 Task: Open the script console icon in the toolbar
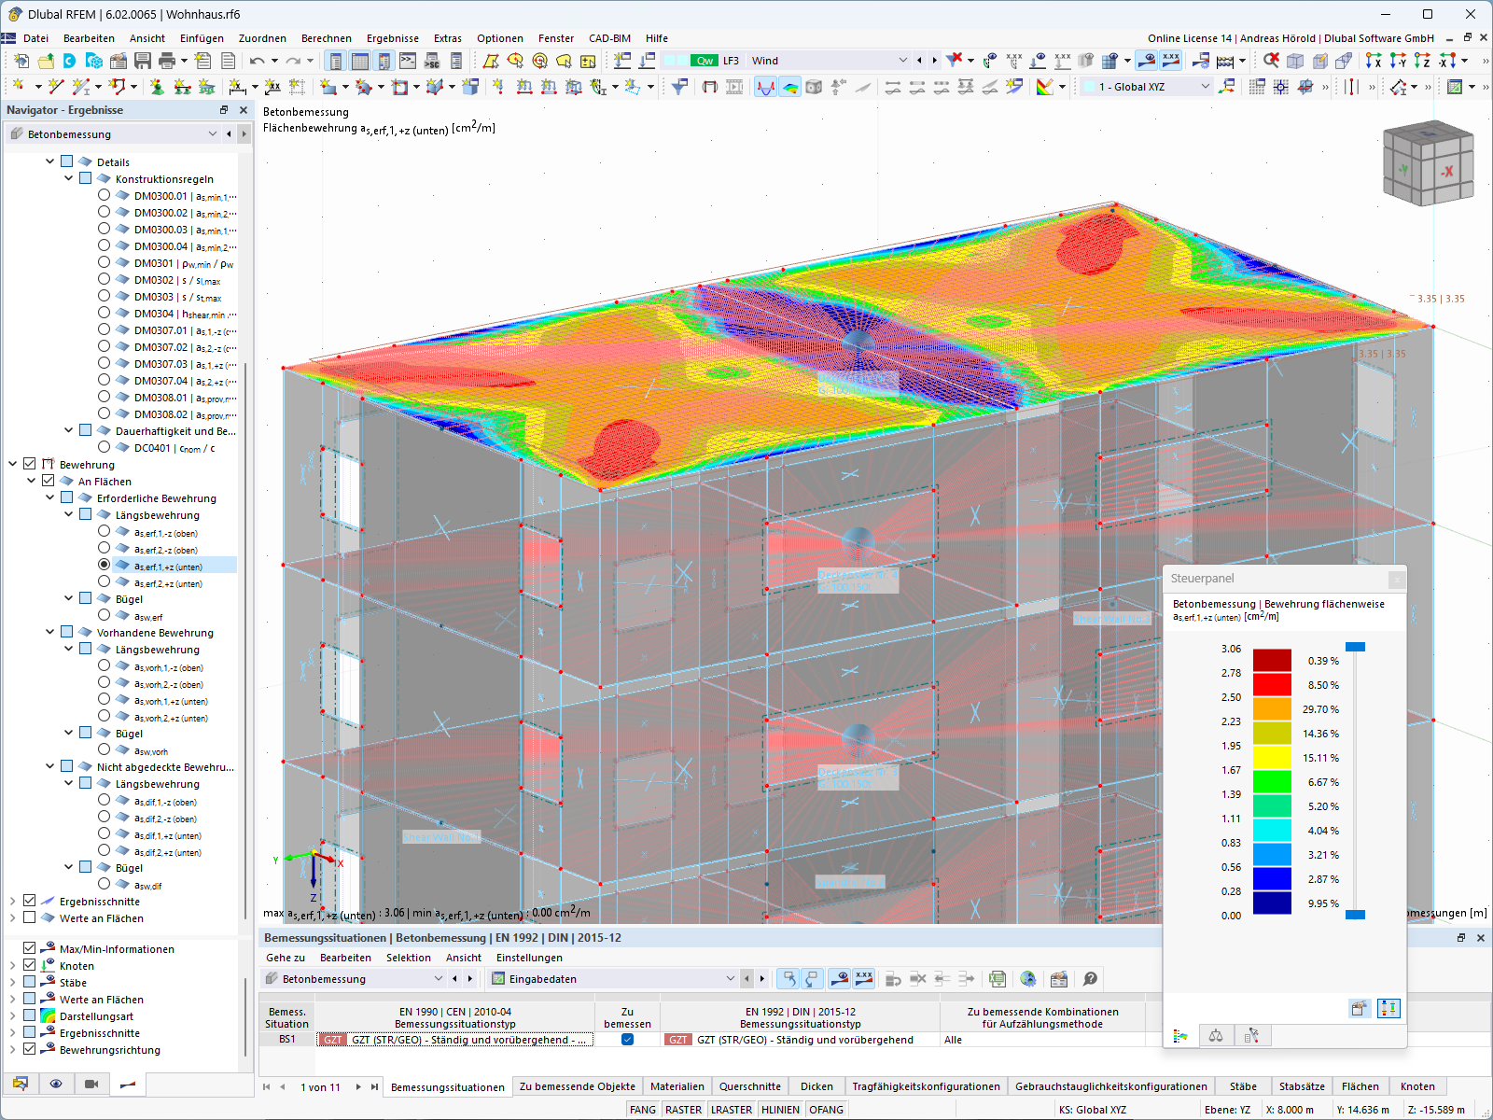pyautogui.click(x=408, y=61)
